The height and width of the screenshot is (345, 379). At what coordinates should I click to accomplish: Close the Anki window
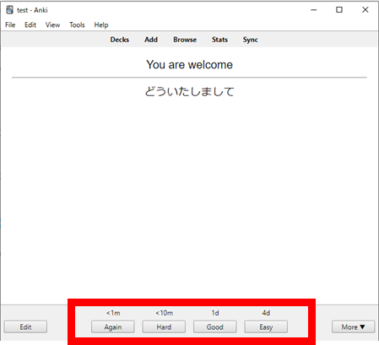click(x=365, y=10)
